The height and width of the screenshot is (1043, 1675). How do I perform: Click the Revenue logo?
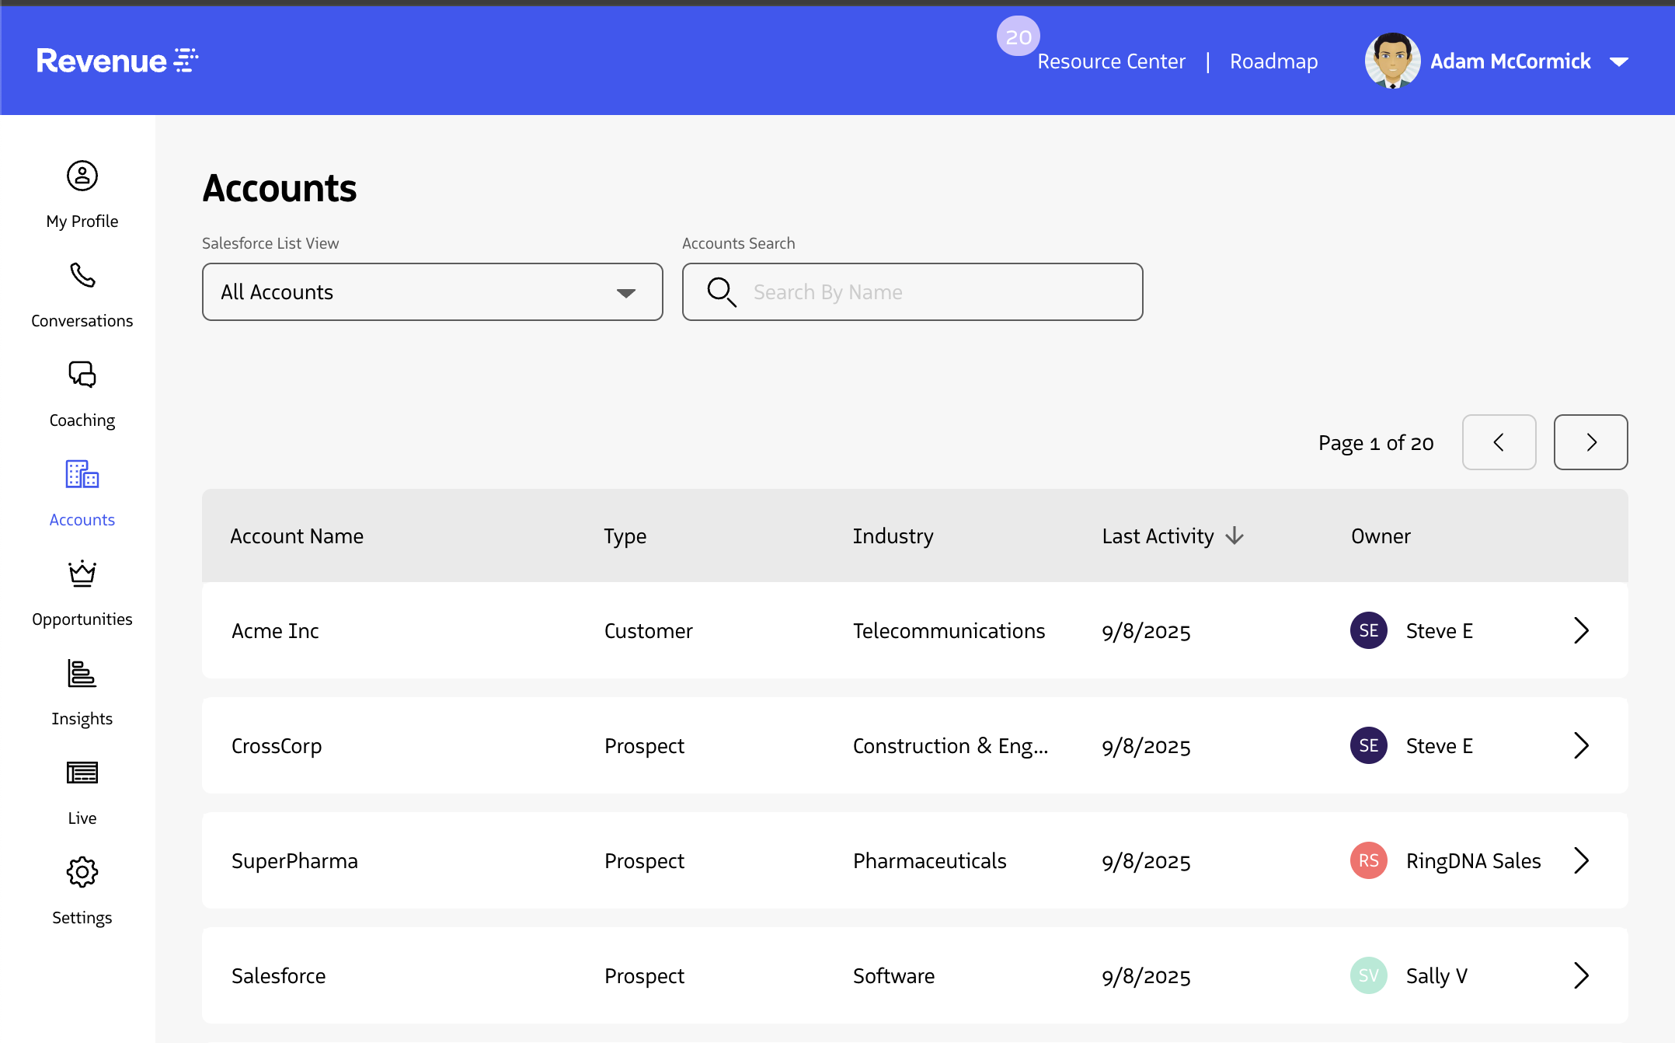point(117,61)
